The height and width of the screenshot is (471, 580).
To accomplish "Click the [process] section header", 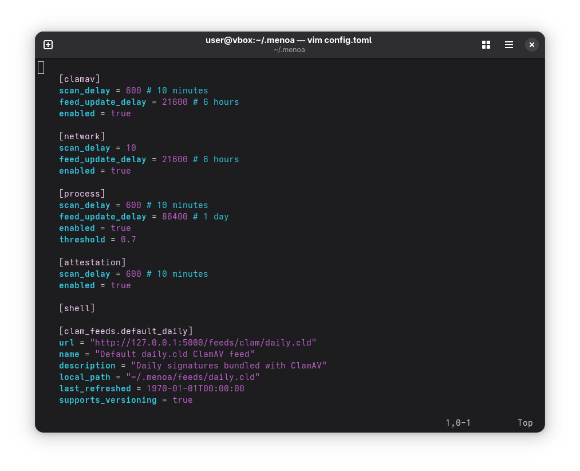I will click(x=82, y=194).
